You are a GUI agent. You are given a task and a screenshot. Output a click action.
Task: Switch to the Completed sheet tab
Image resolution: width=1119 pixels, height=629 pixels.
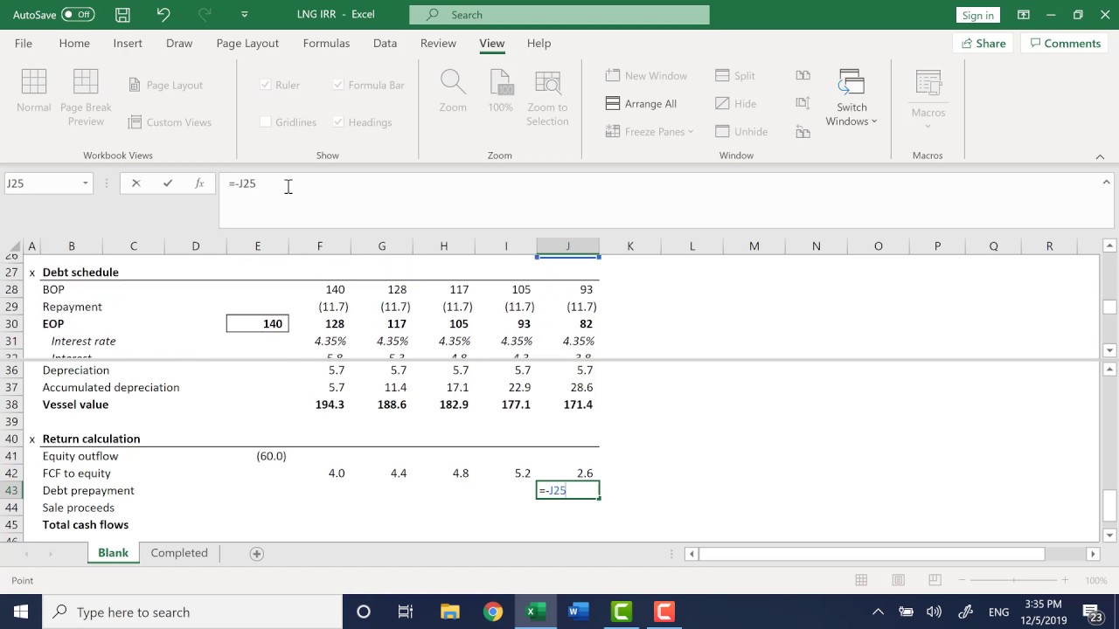pyautogui.click(x=179, y=553)
